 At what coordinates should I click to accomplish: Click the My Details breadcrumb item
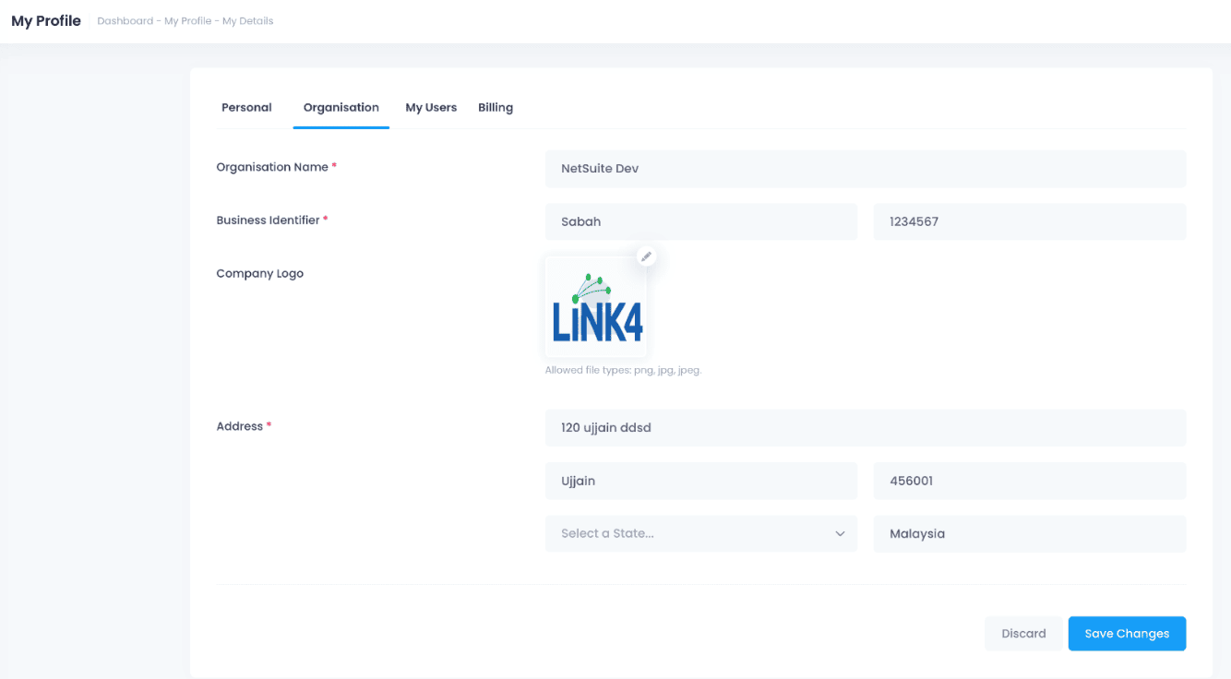[x=247, y=21]
